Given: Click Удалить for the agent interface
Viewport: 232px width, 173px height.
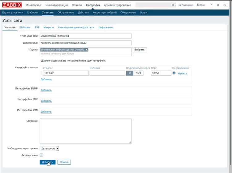Looking at the screenshot, I should (182, 73).
